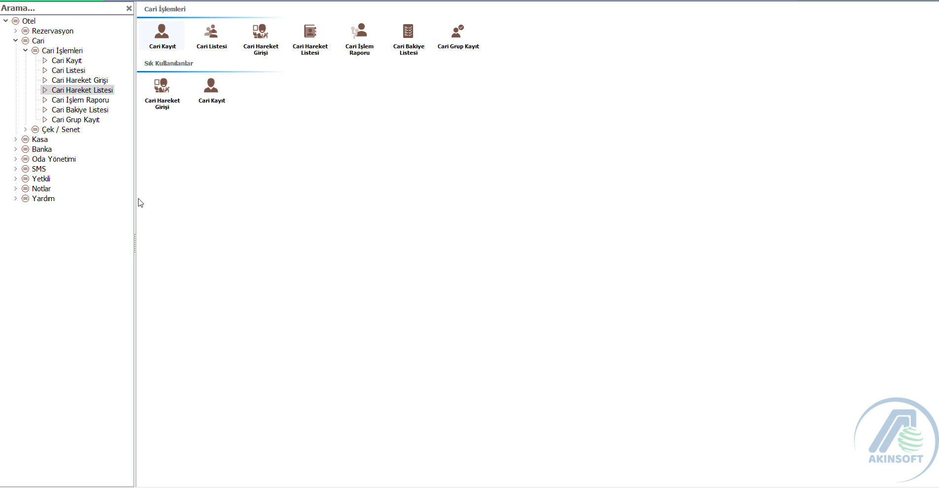Collapse the Cari İşlemleri node

26,50
